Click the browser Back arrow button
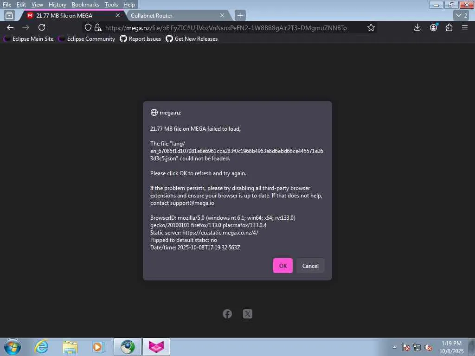 [x=10, y=27]
